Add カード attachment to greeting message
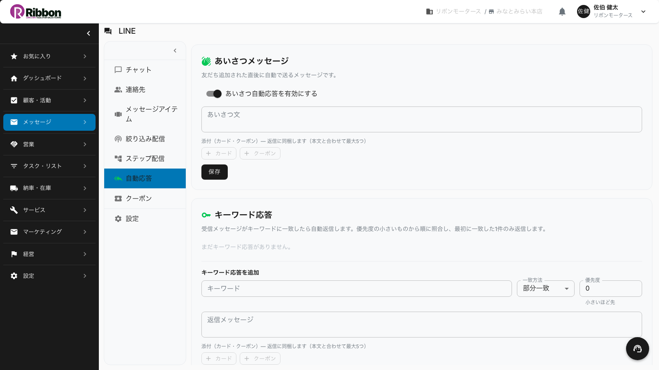This screenshot has width=659, height=370. 219,153
